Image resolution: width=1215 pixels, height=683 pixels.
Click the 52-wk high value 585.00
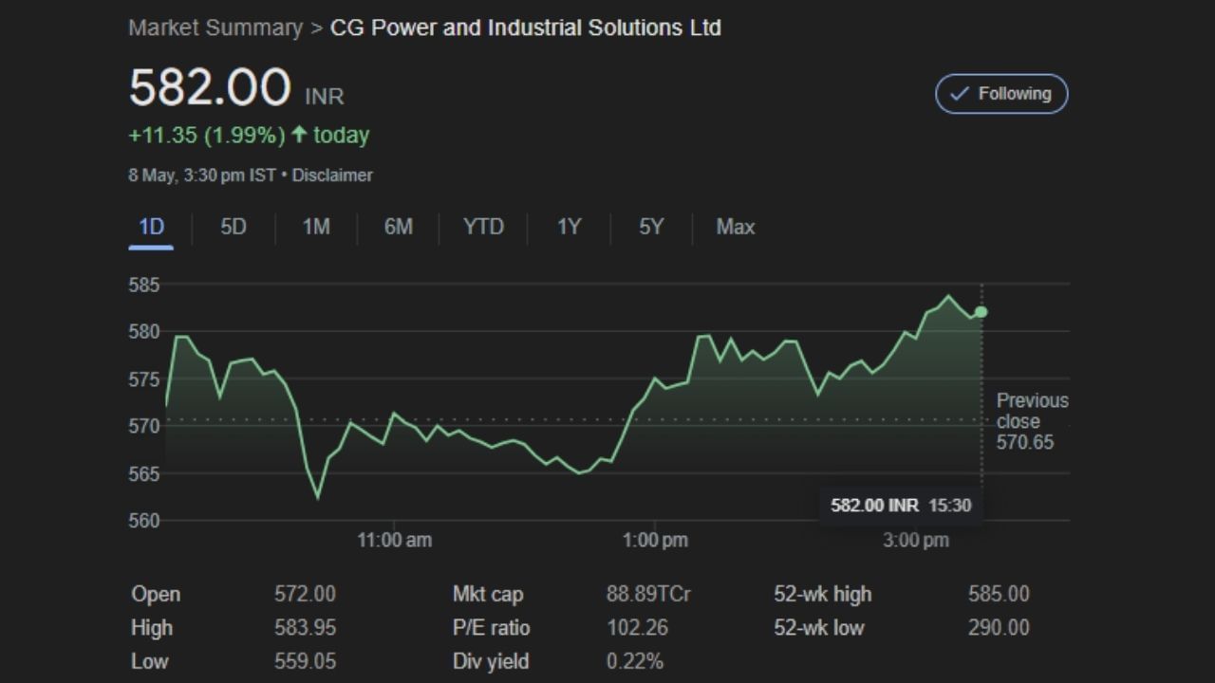[999, 595]
